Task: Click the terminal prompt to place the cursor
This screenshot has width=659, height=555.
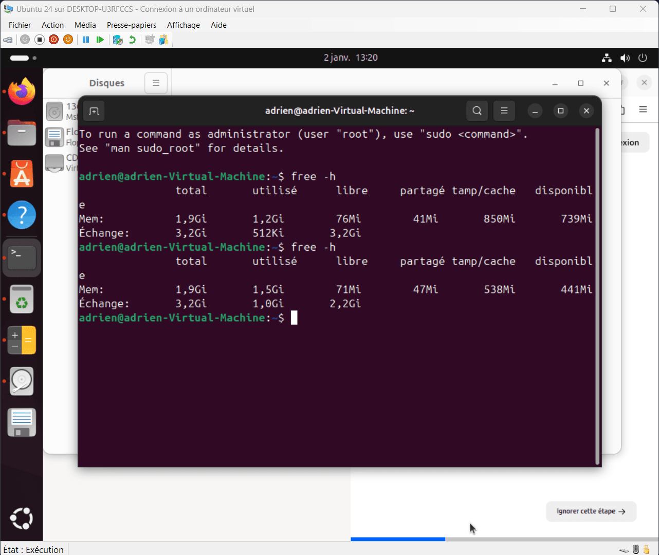Action: pyautogui.click(x=294, y=318)
